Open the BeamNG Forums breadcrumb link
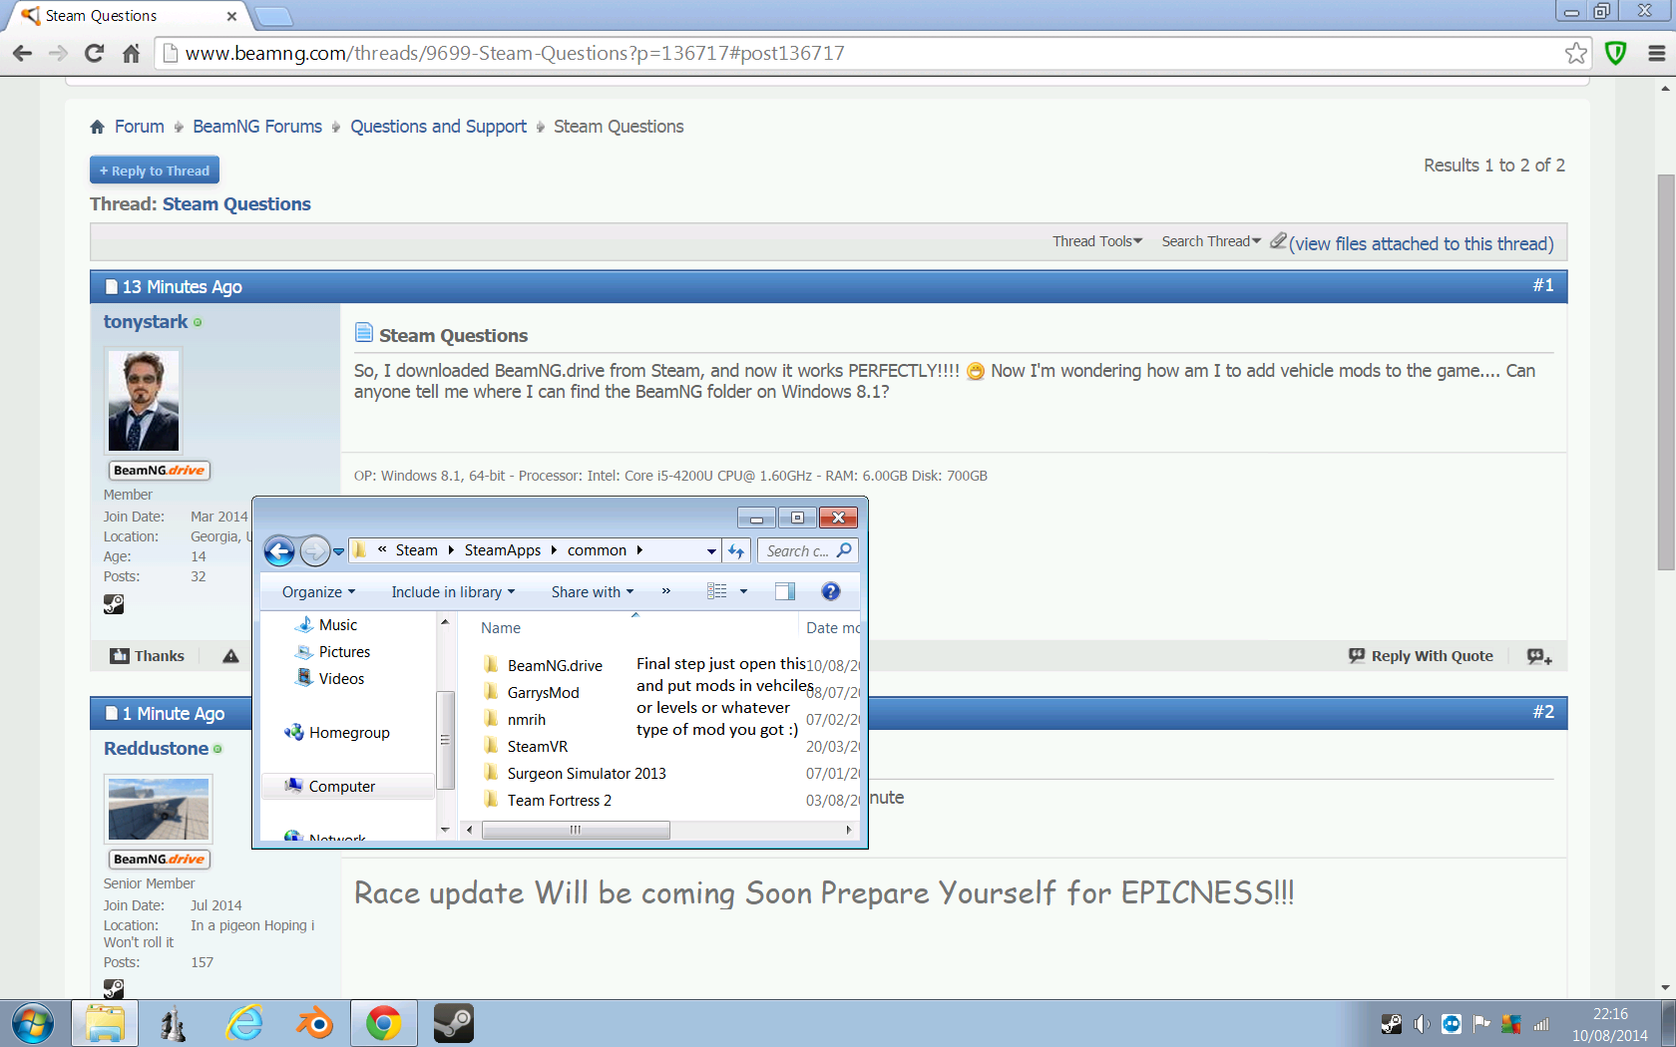1676x1047 pixels. [x=257, y=127]
